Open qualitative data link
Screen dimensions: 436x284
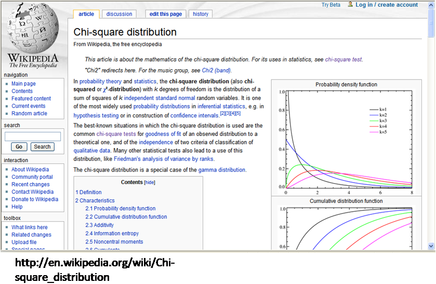click(x=92, y=151)
